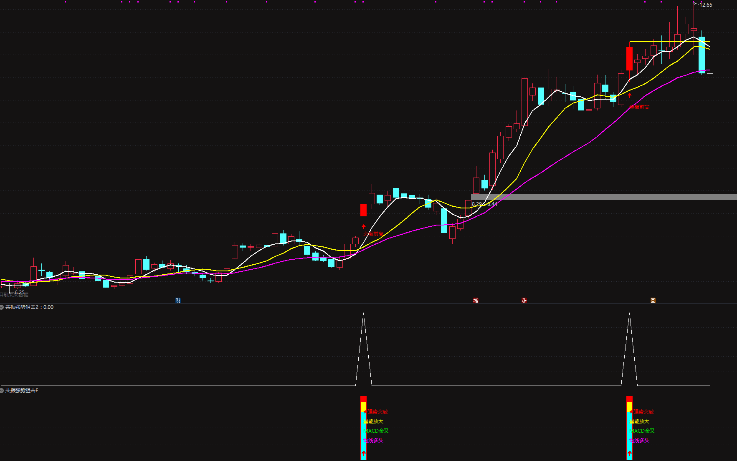Click red arrow at bottom of left signal bar

click(x=364, y=453)
